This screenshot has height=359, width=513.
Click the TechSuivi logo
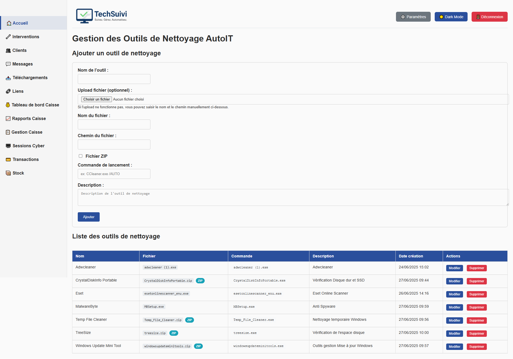pyautogui.click(x=102, y=16)
